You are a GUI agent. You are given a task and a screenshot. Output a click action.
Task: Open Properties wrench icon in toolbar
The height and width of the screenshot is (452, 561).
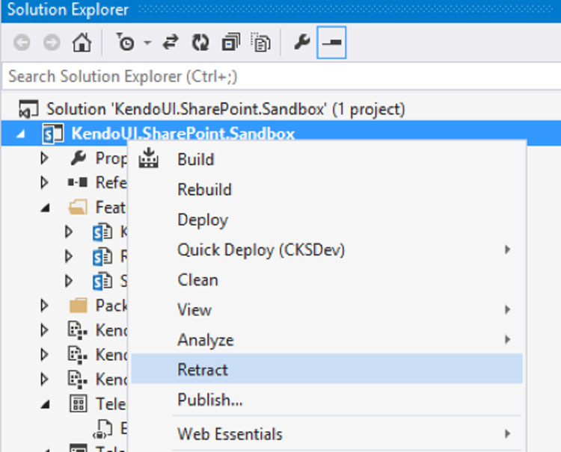coord(302,42)
